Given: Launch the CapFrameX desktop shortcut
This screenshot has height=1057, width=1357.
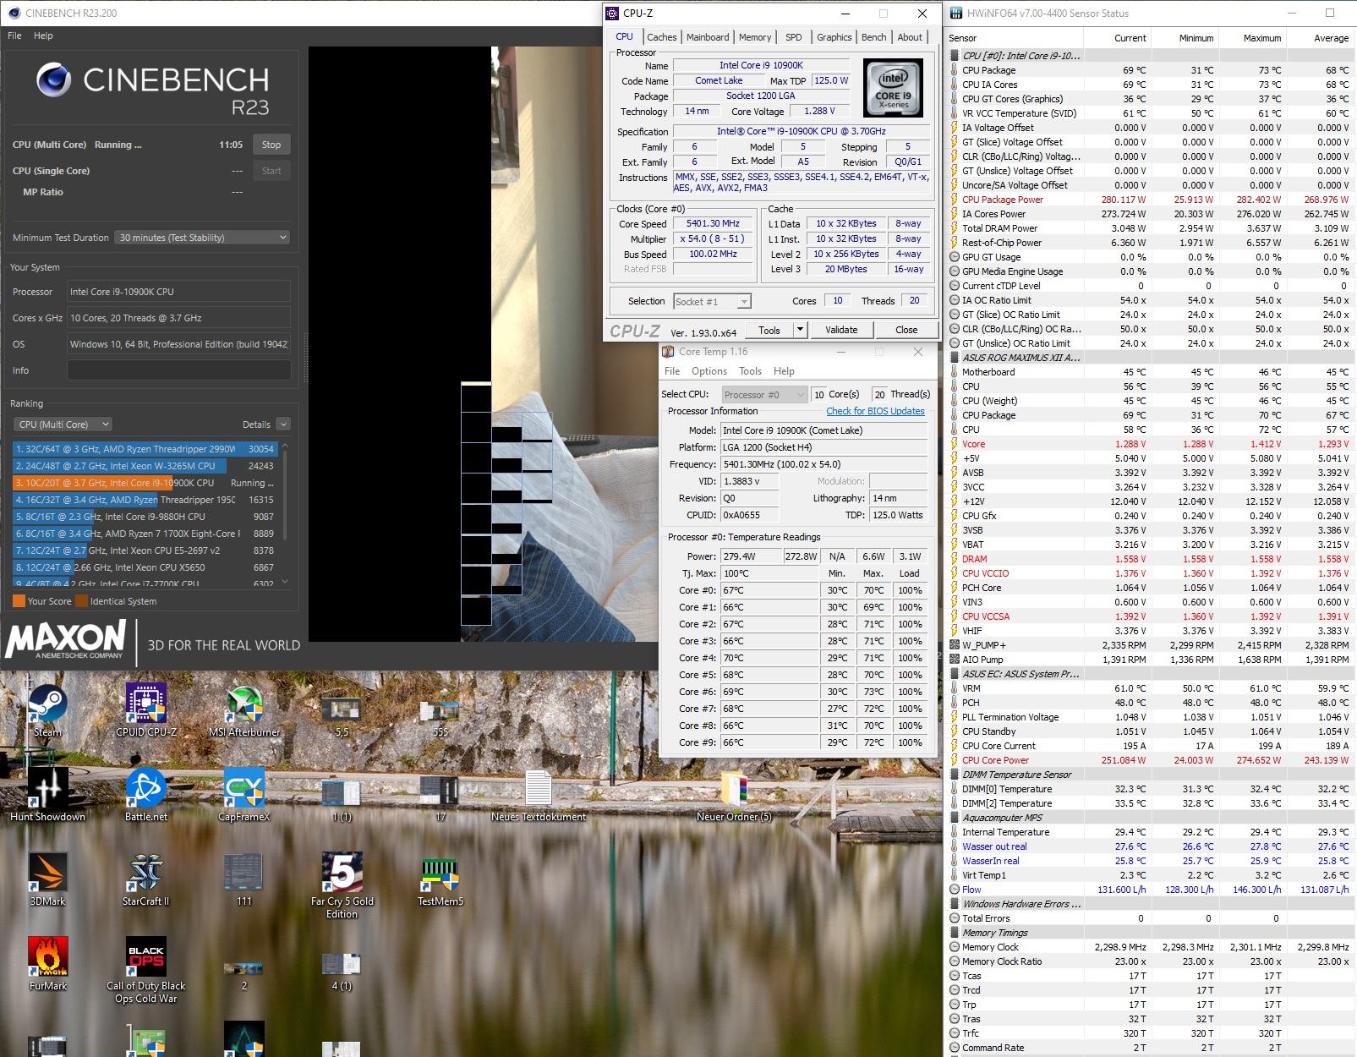Looking at the screenshot, I should [x=244, y=795].
